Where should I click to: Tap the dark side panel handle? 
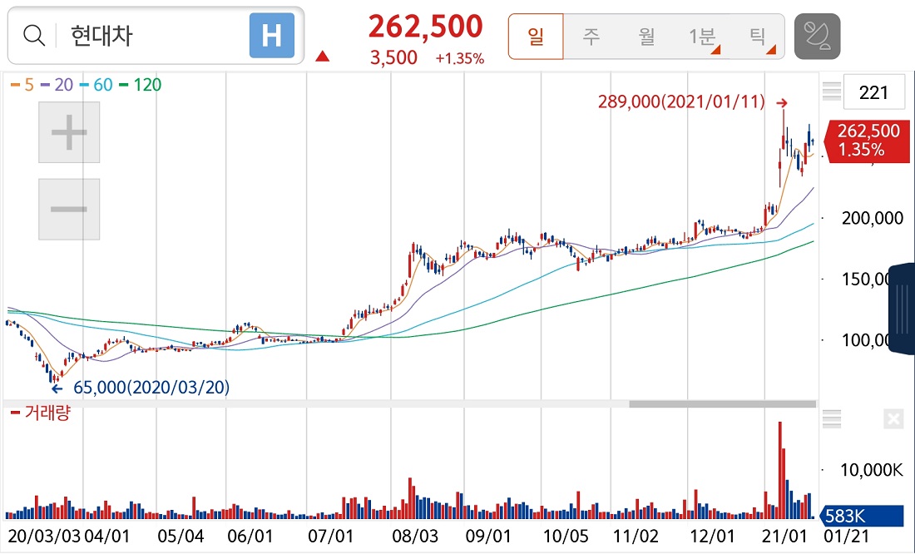[x=903, y=309]
